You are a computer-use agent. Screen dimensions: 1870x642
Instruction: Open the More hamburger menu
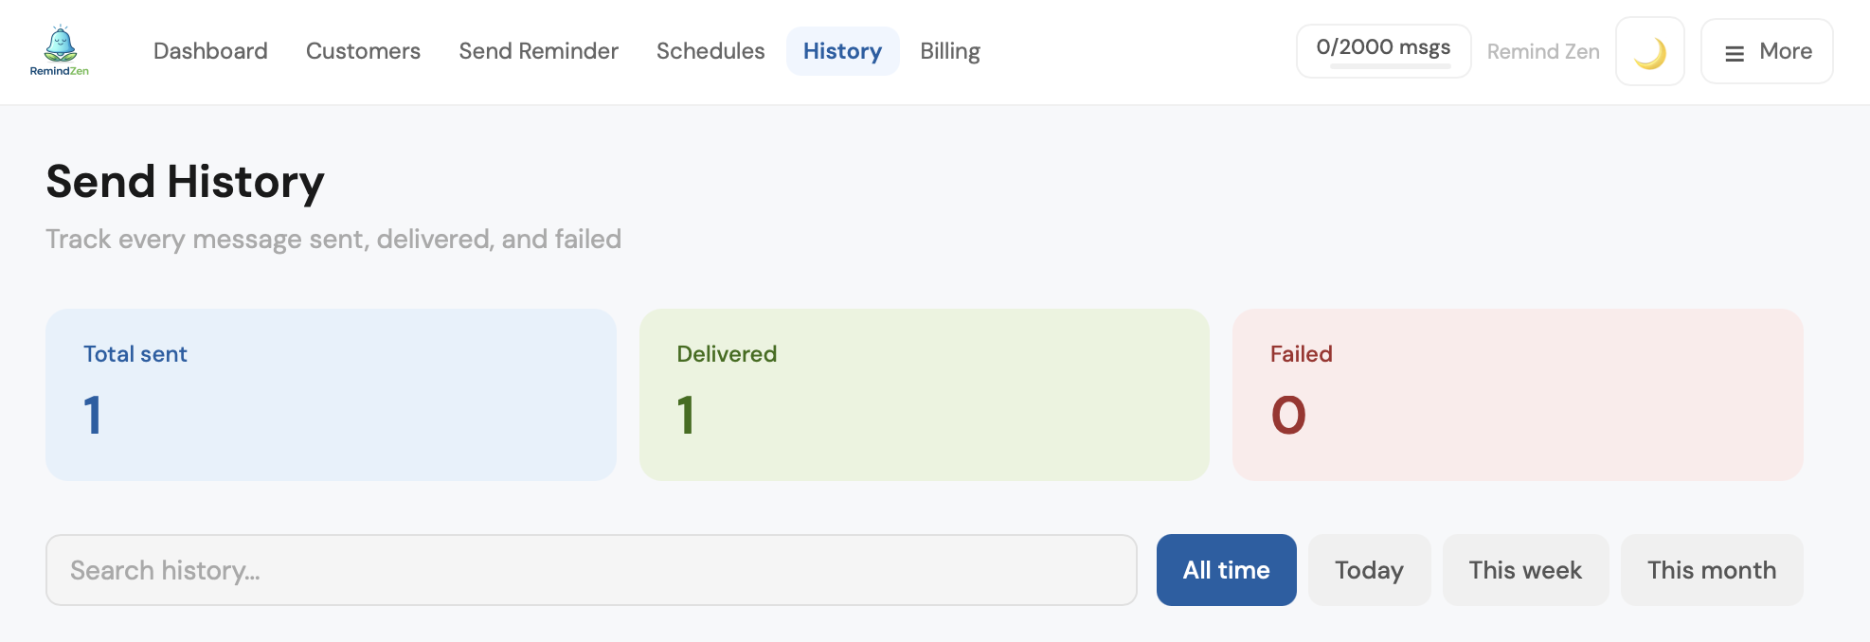[1767, 52]
